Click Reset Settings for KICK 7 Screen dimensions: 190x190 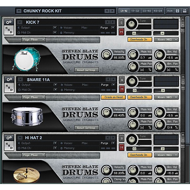[x=87, y=70]
